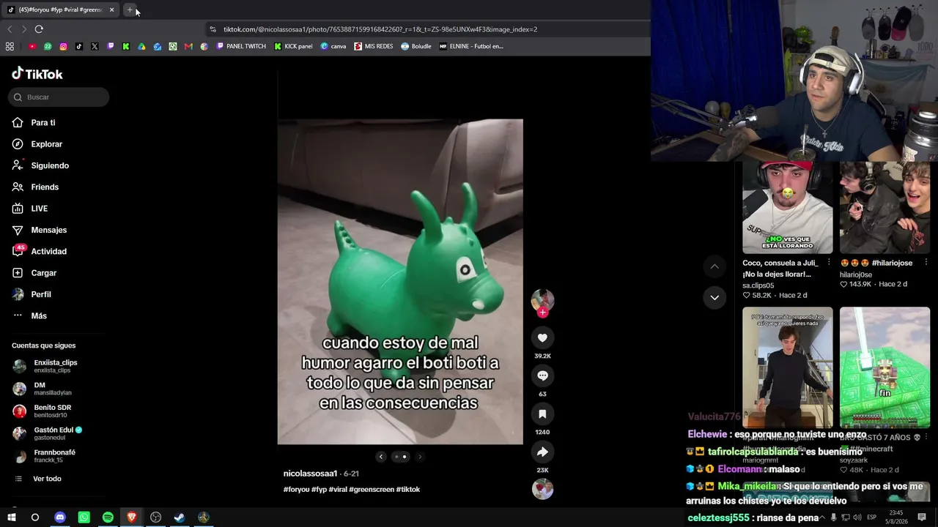Open the sound disc below share
Image resolution: width=938 pixels, height=527 pixels.
coord(542,489)
